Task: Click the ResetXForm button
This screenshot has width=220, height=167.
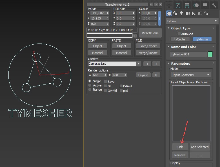Action: tap(150, 33)
